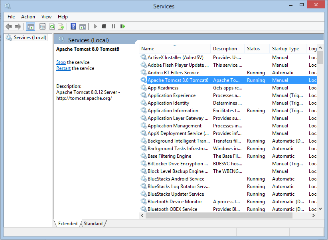328x240 pixels.
Task: Sort by the Description column header
Action: (227, 49)
